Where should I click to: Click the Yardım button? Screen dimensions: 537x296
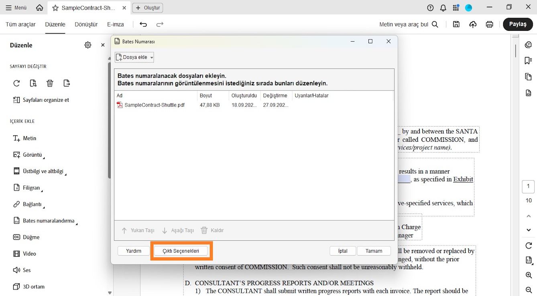[134, 251]
